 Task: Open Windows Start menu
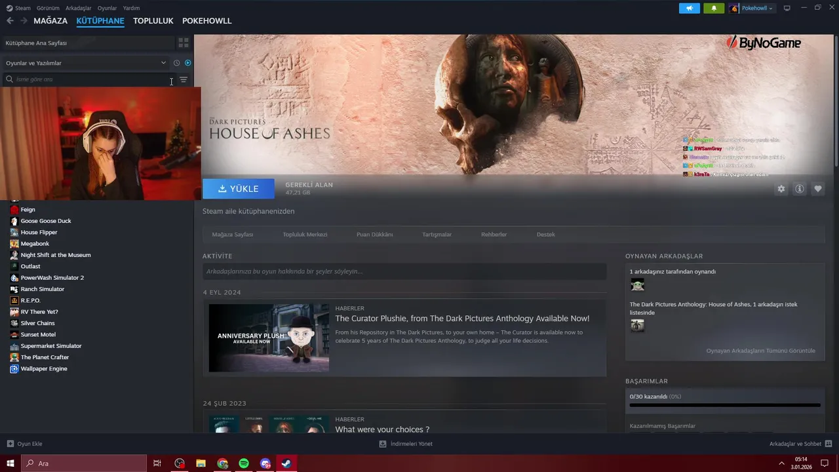coord(10,463)
